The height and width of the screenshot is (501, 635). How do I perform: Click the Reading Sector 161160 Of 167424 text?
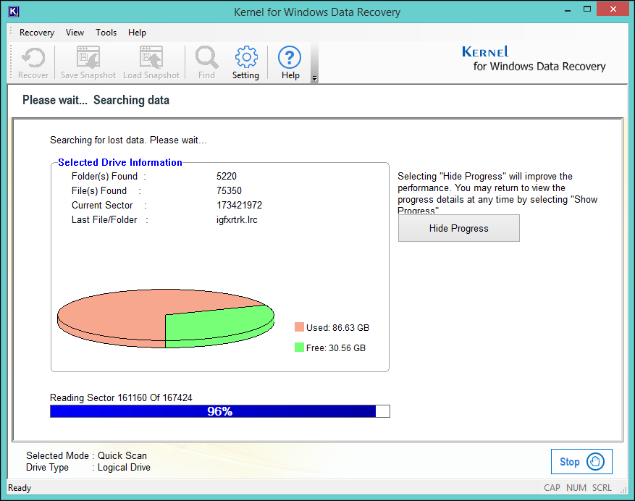click(x=121, y=397)
